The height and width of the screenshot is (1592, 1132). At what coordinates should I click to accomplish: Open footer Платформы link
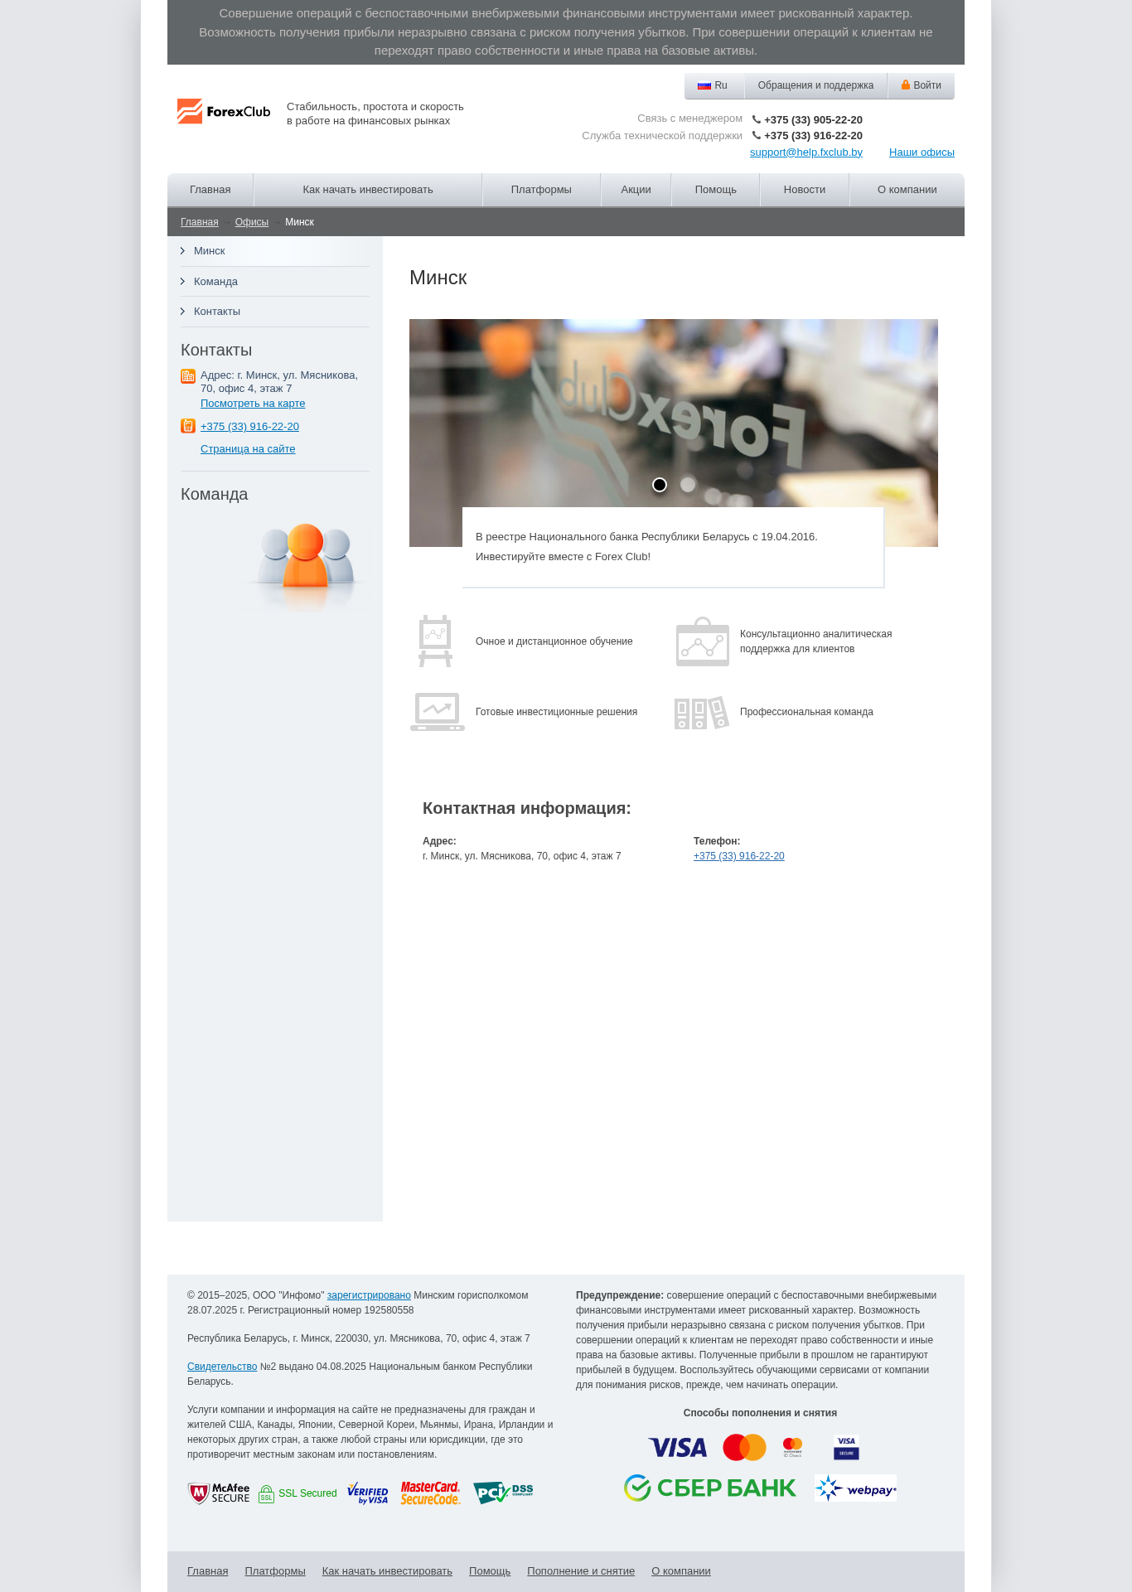[x=275, y=1571]
